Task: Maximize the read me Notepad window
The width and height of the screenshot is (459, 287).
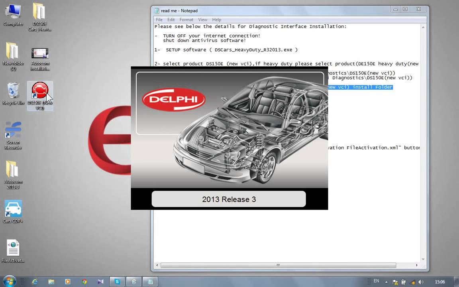Action: [x=405, y=10]
